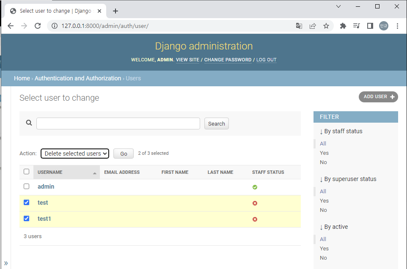Uncheck the test user checkbox
Screen dimensions: 407x269
[x=27, y=202]
